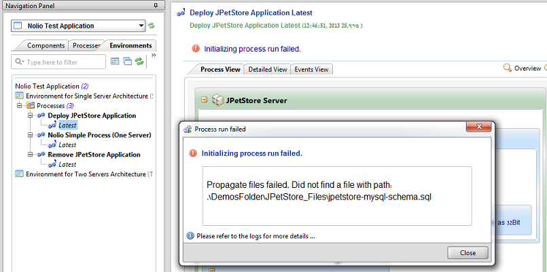The height and width of the screenshot is (272, 547).
Task: Click the blue info icon in dialog
Action: pos(190,236)
